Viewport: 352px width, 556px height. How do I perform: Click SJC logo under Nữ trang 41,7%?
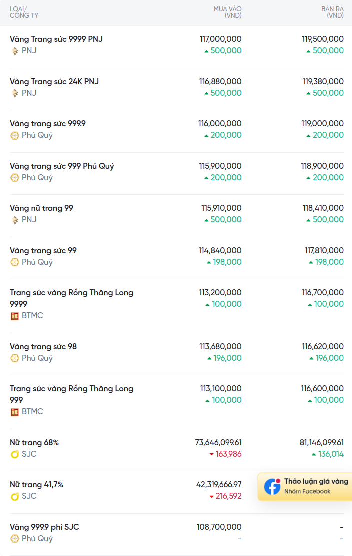pos(15,496)
